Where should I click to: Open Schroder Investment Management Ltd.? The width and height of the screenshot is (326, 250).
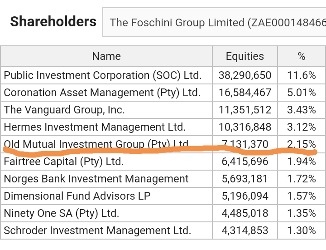pyautogui.click(x=97, y=230)
